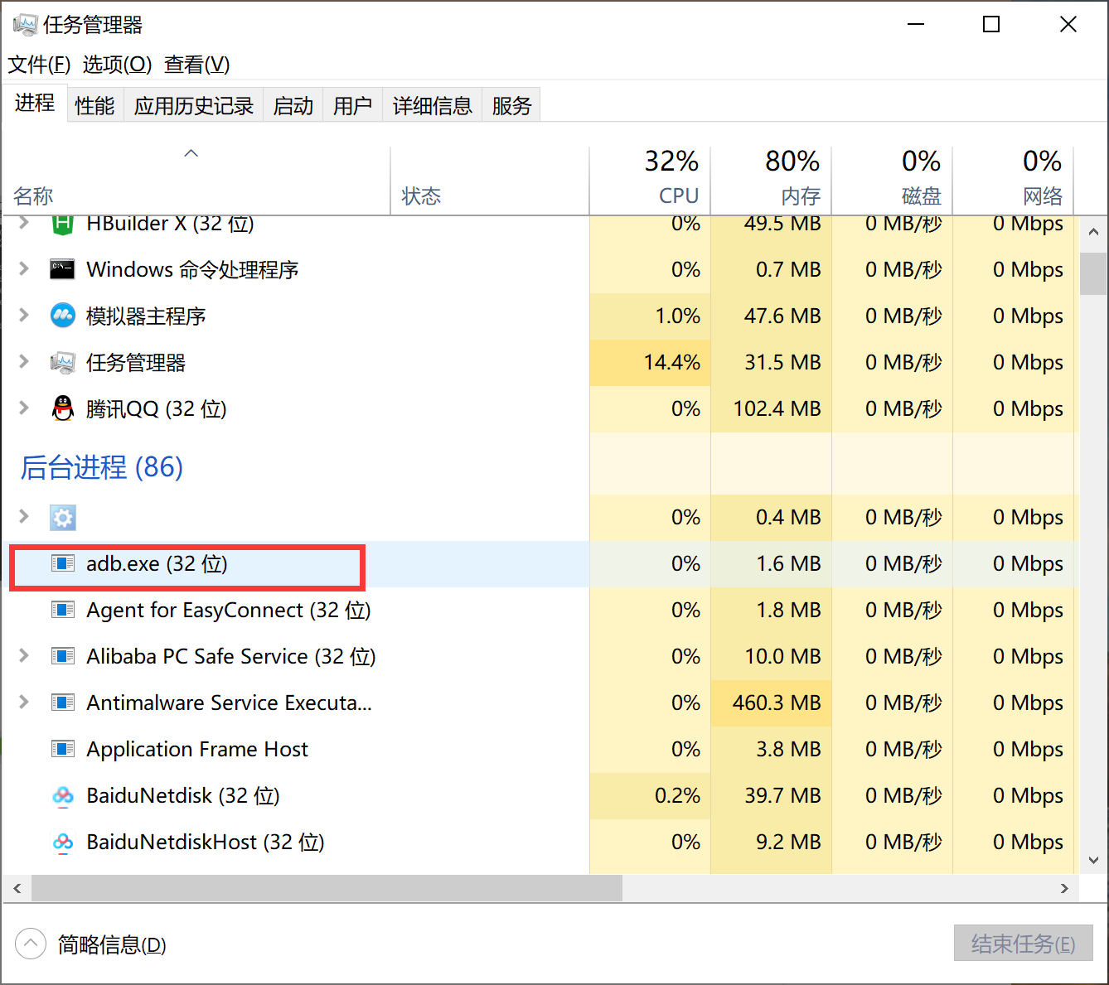The width and height of the screenshot is (1109, 985).
Task: Click the unnamed gear process icon
Action: (63, 518)
